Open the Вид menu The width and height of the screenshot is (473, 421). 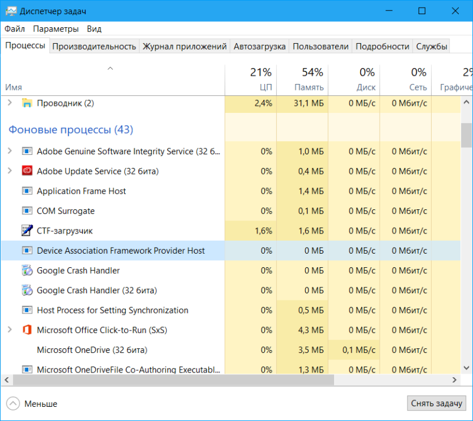[x=94, y=29]
